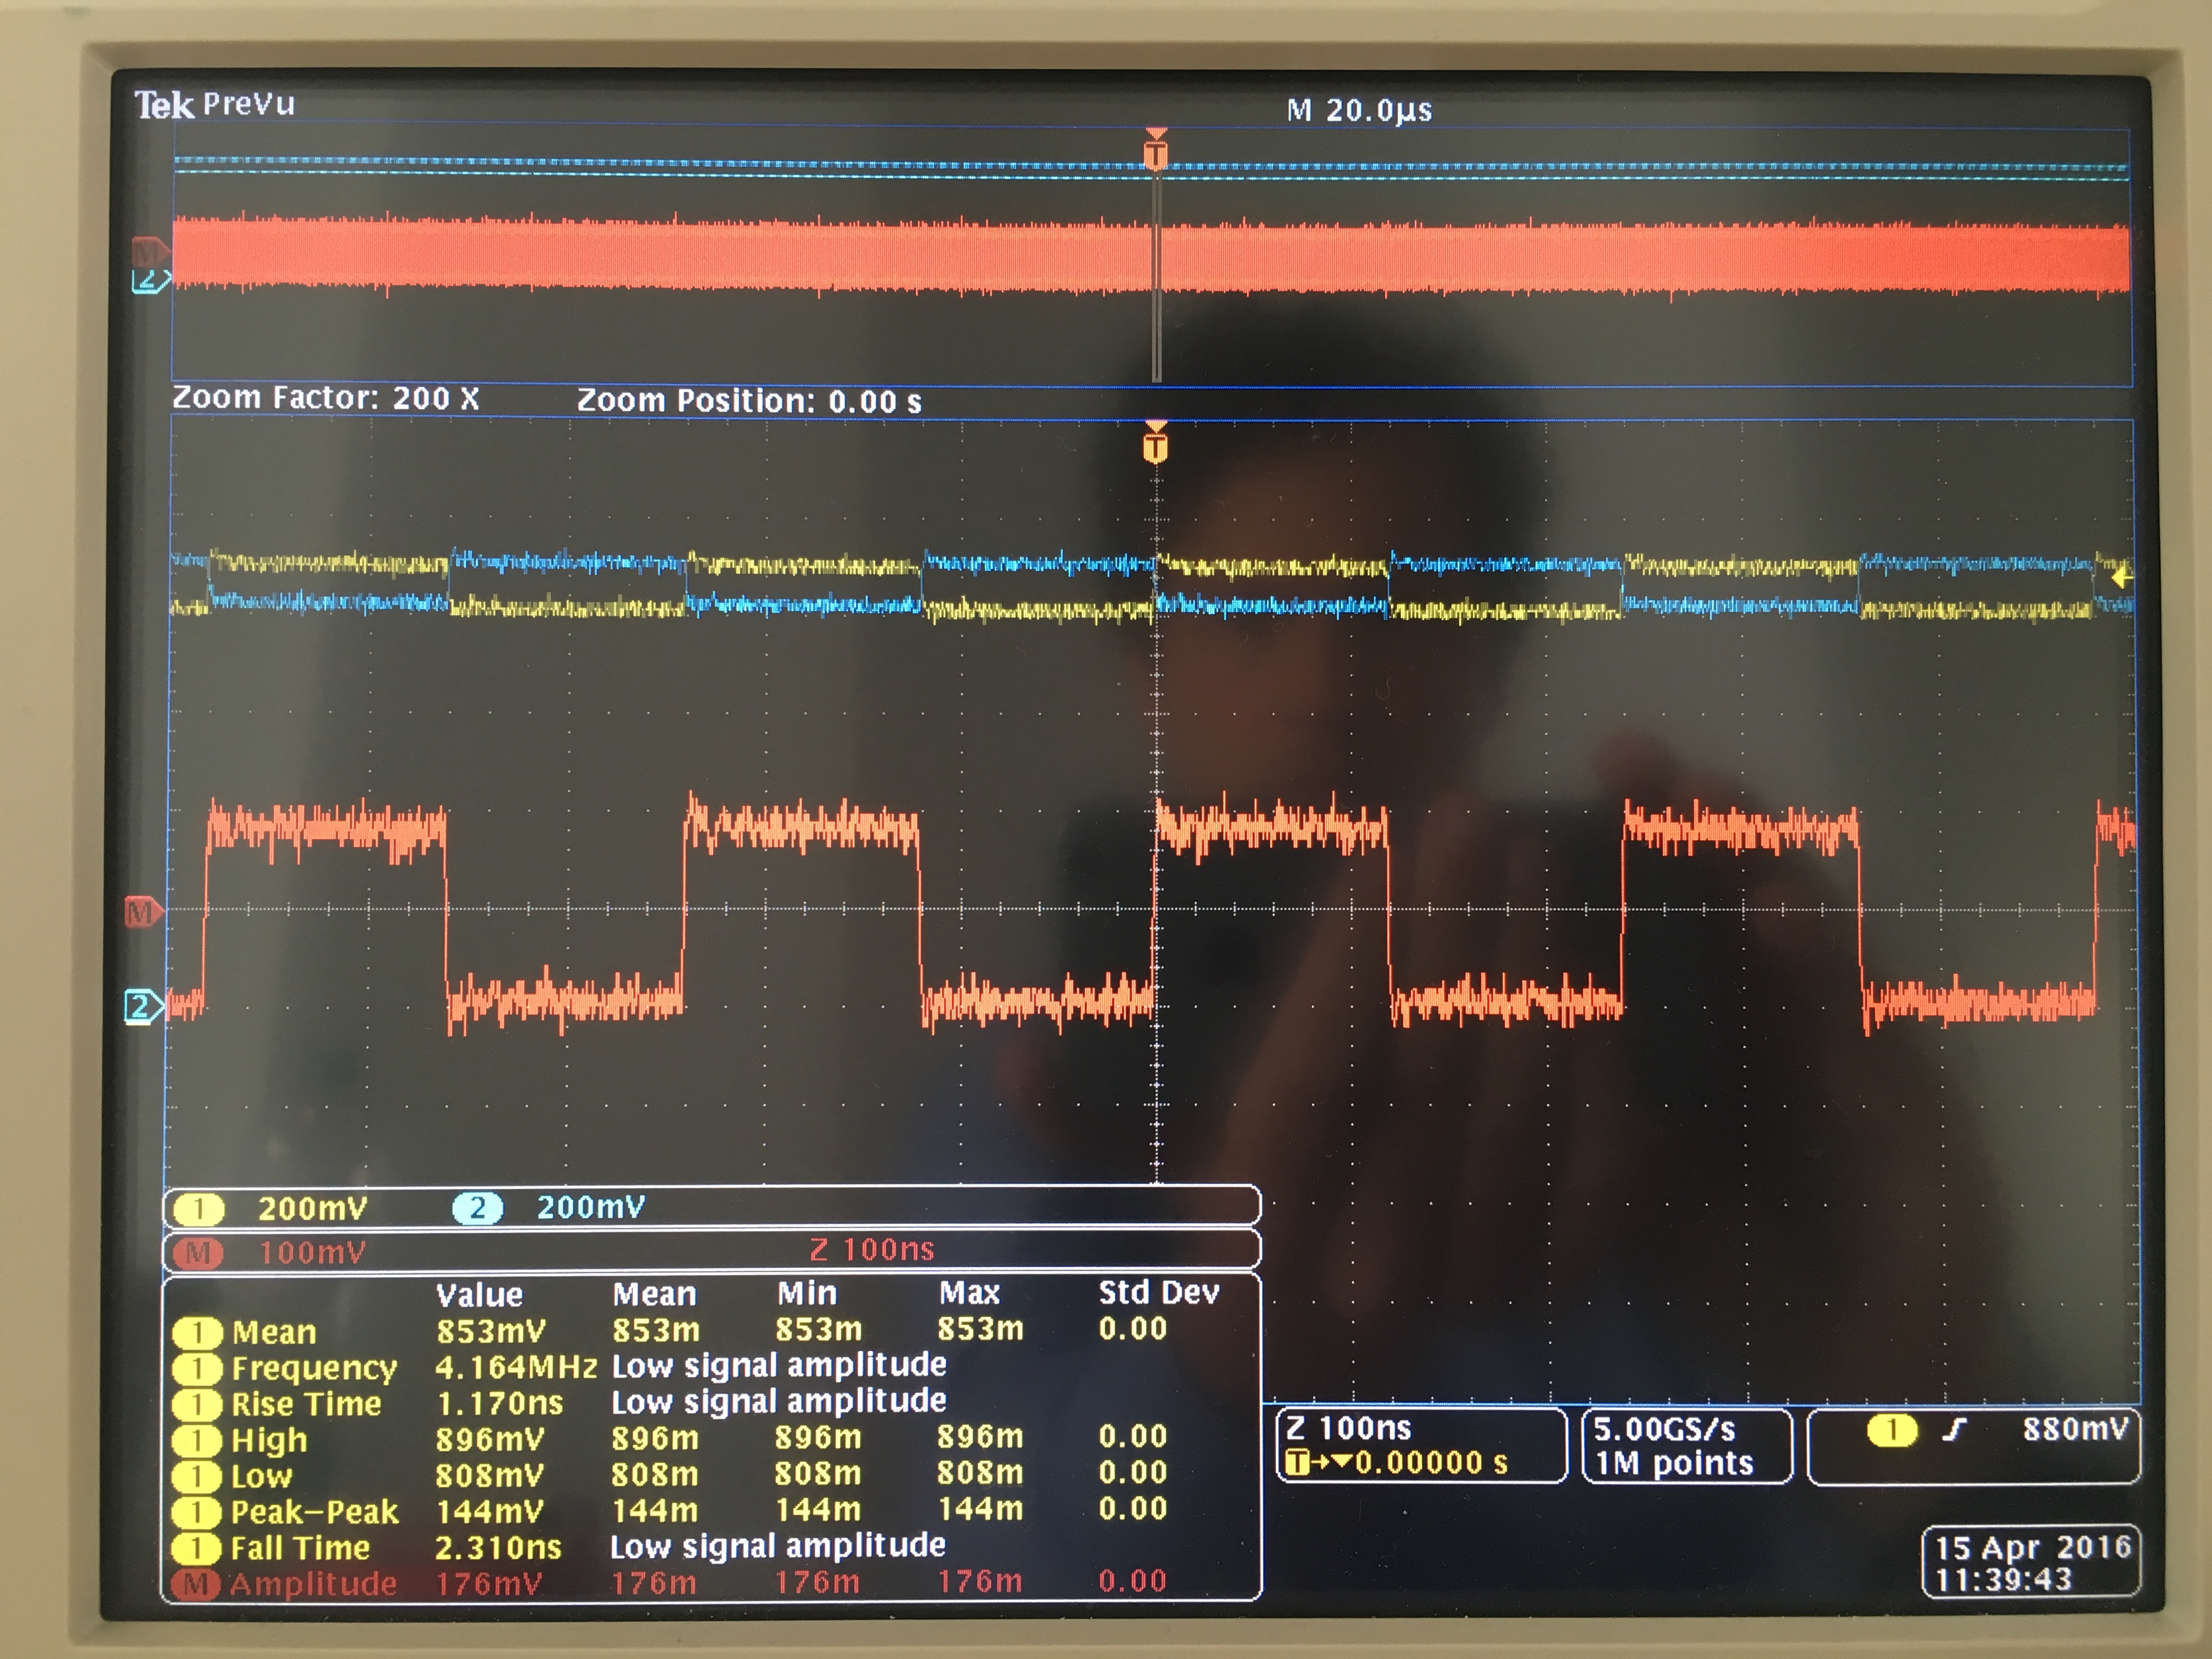Click the 808mV low value
Screen dimensions: 2212x1659
[490, 1475]
